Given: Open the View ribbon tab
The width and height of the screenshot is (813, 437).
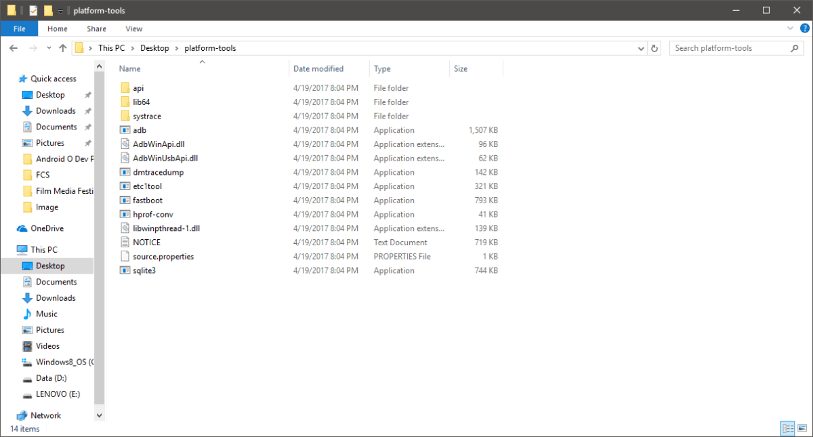Looking at the screenshot, I should 134,28.
